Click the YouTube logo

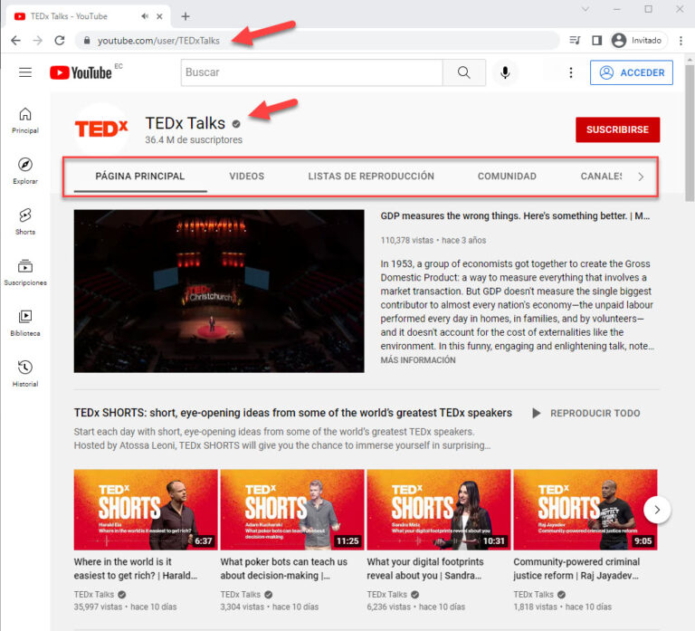81,72
